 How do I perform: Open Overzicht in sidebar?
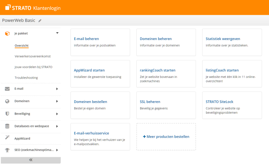22,46
